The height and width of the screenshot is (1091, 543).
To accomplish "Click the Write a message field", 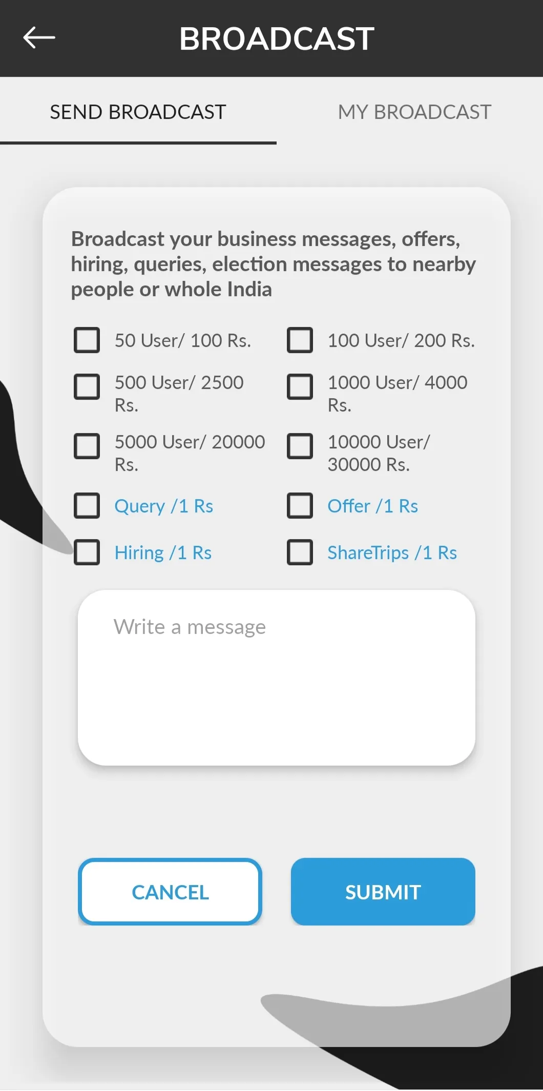I will tap(276, 676).
